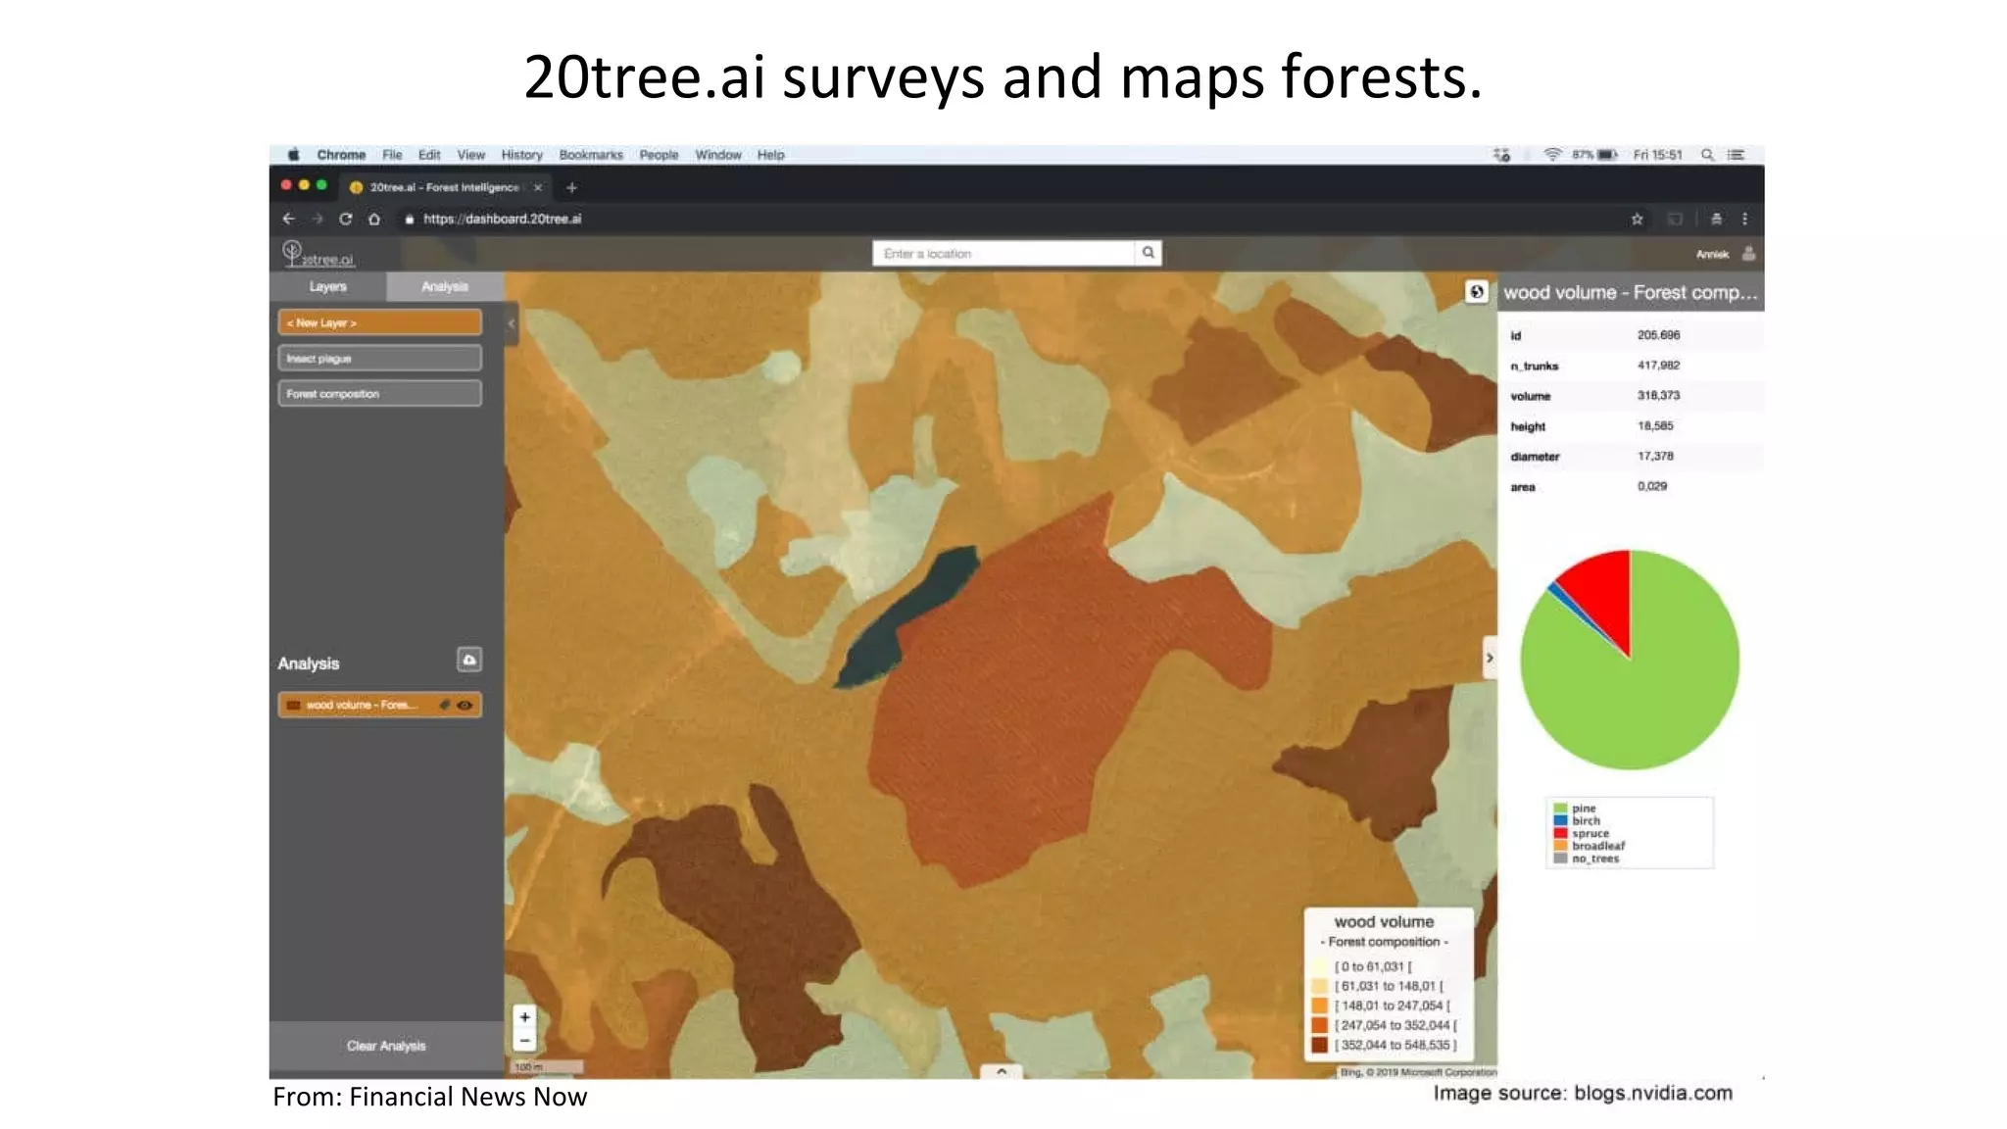Switch to the Layers tab

pyautogui.click(x=327, y=286)
